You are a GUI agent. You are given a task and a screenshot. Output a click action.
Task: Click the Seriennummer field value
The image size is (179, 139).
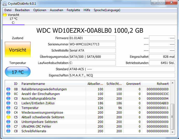pyautogui.click(x=92, y=44)
